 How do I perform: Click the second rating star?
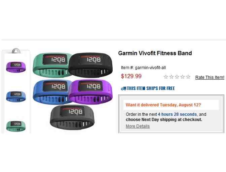tap(172, 77)
